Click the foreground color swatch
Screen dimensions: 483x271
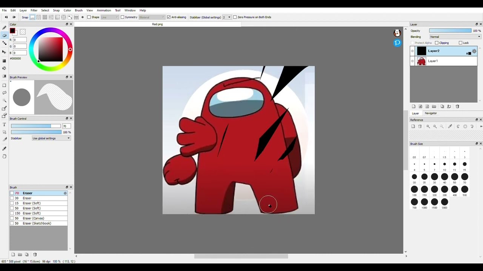[12, 31]
